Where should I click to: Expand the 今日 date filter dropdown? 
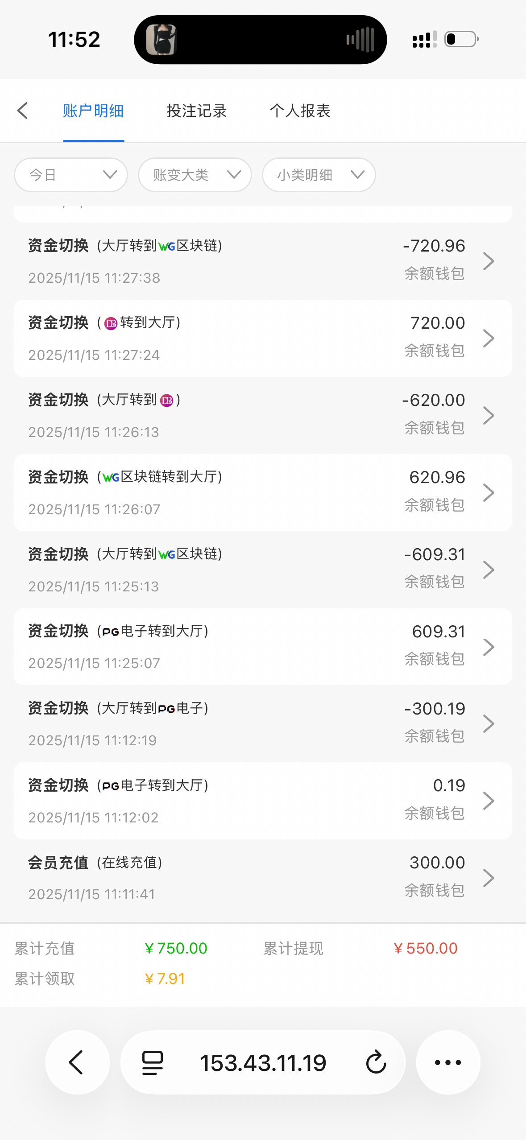tap(71, 175)
